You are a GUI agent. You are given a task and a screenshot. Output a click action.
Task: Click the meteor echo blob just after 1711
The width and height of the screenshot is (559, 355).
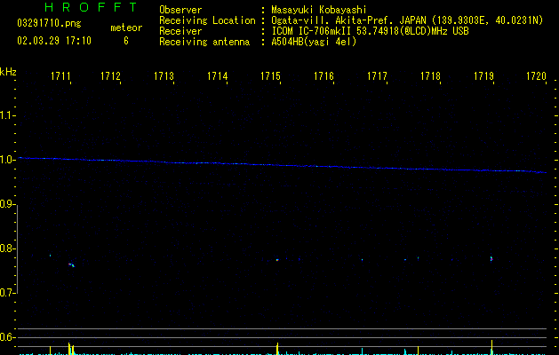(71, 264)
